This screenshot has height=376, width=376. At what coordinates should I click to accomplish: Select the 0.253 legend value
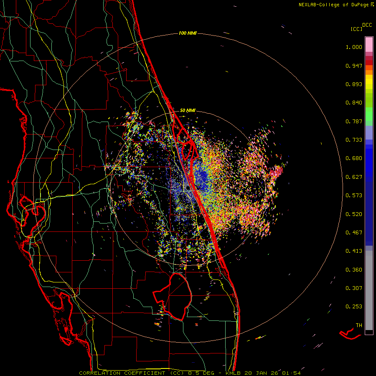tap(354, 307)
